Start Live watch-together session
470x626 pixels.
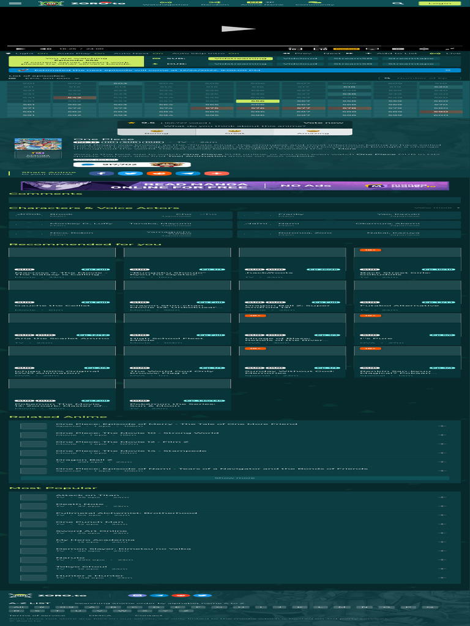coord(446,53)
